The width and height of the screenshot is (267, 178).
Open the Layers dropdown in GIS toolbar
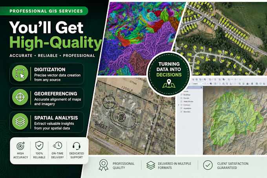pyautogui.click(x=198, y=84)
